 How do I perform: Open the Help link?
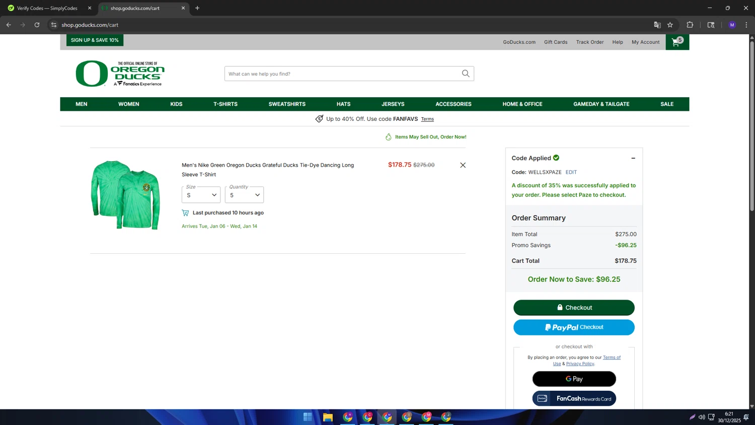point(618,42)
